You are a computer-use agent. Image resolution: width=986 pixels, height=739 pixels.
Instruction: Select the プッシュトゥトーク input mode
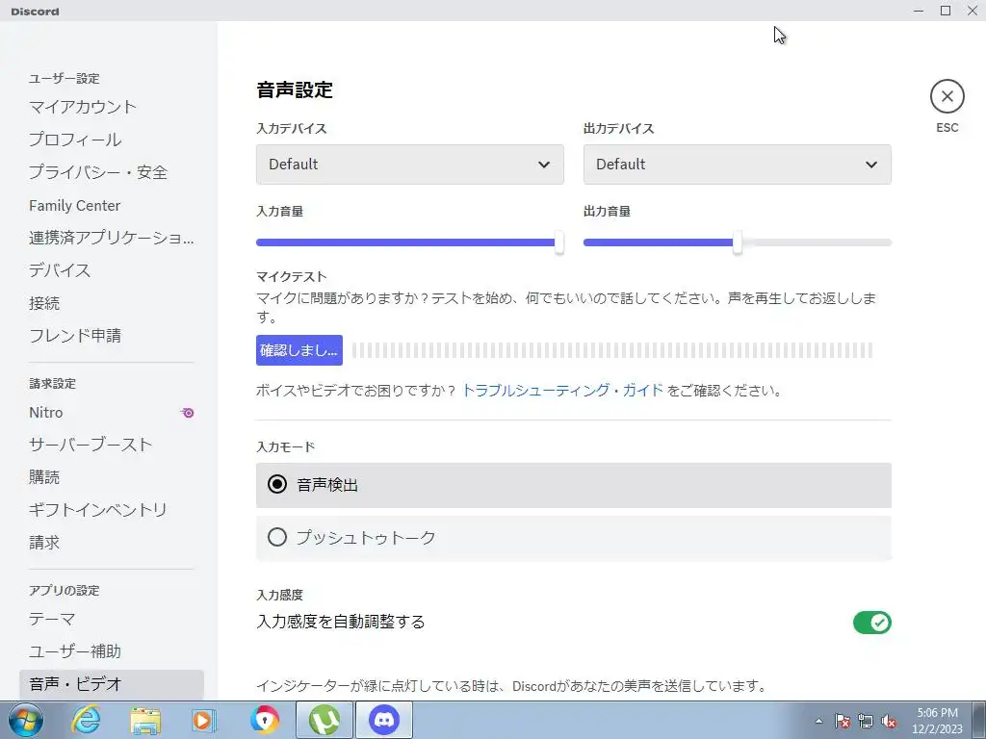(x=574, y=538)
